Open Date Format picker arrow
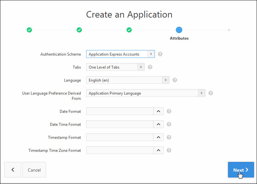257x184 pixels. 158,111
